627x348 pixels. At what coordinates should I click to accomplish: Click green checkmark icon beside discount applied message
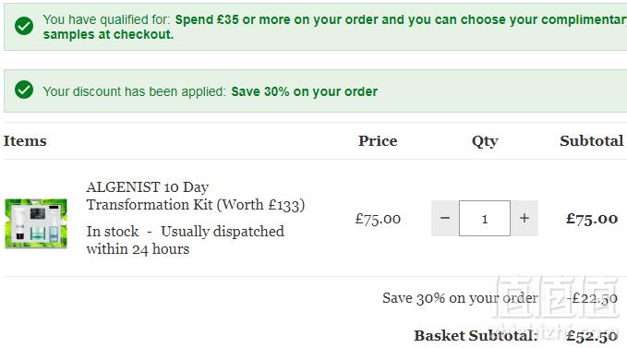tap(24, 90)
